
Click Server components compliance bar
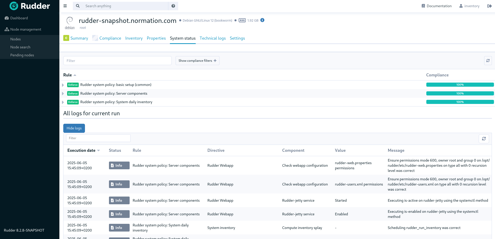pos(460,93)
